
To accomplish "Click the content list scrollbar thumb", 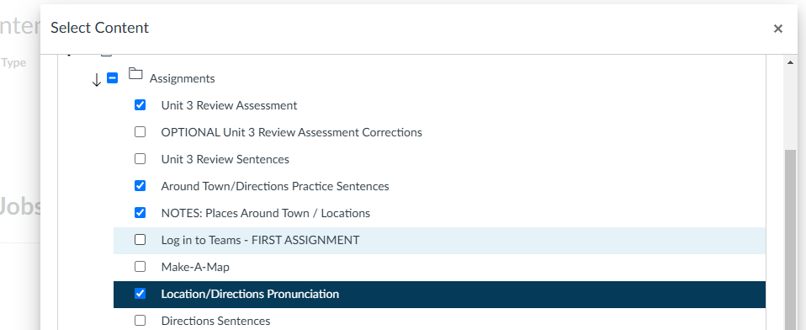I will tap(790, 240).
